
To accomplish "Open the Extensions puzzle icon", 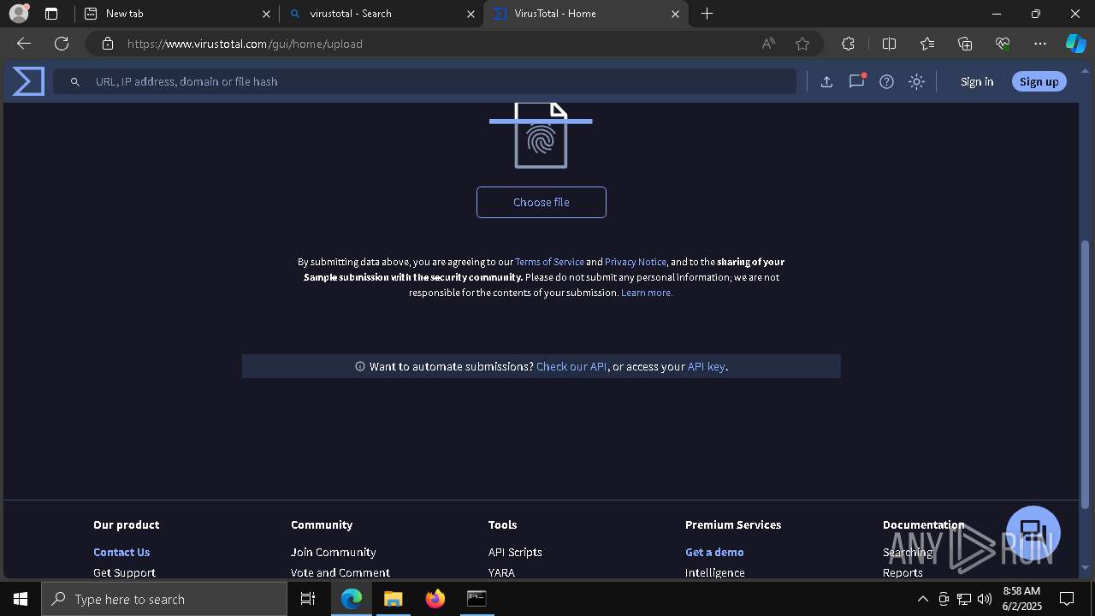I will click(848, 44).
